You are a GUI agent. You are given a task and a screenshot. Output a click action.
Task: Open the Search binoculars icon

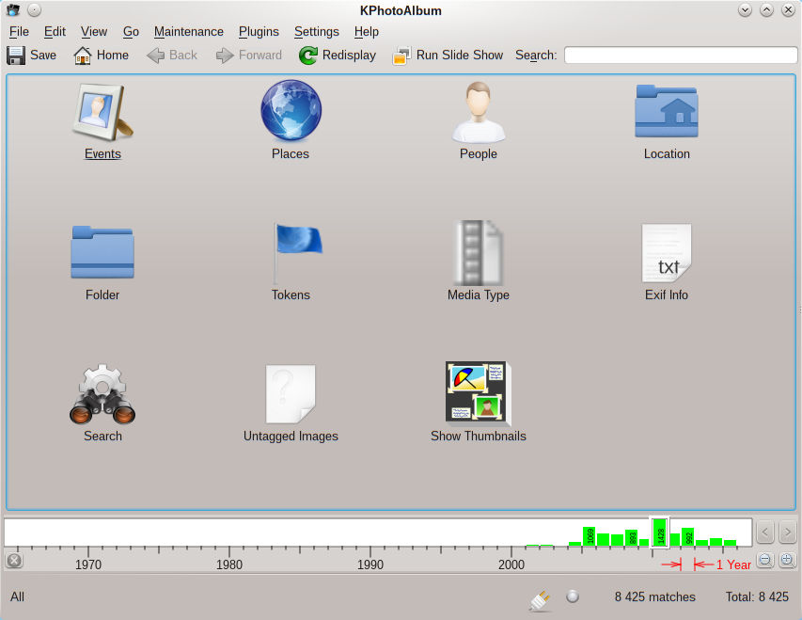click(102, 404)
